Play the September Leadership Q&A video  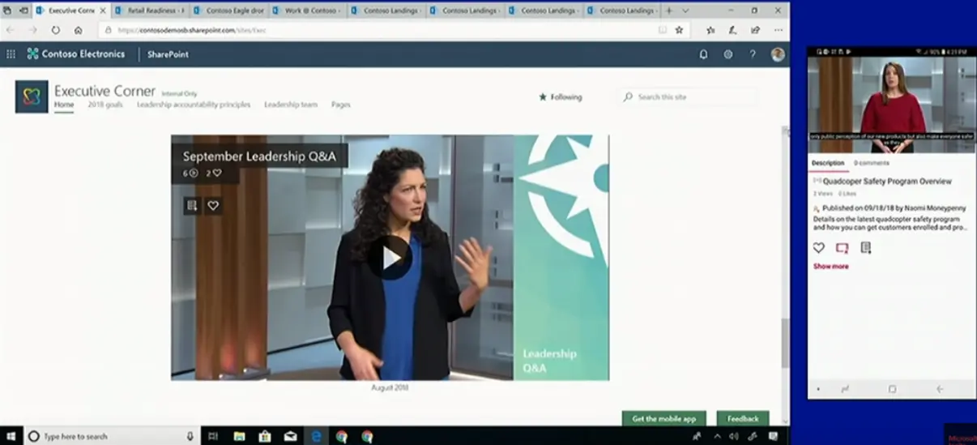[390, 258]
